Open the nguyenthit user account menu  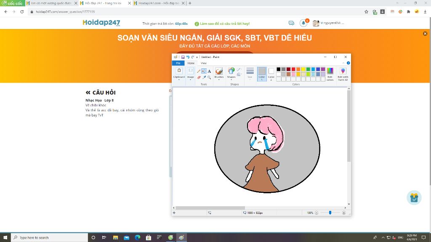click(329, 23)
